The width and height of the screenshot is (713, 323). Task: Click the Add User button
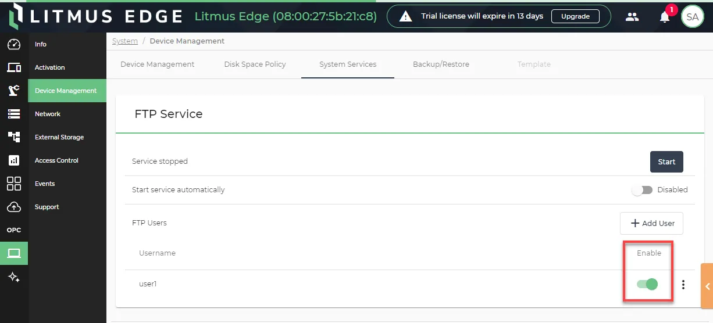(x=651, y=223)
